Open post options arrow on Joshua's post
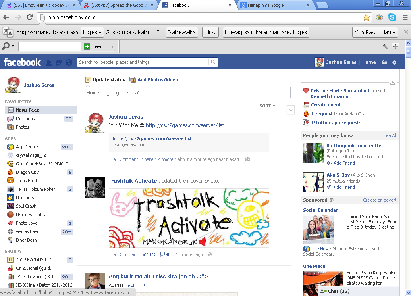 coord(291,110)
